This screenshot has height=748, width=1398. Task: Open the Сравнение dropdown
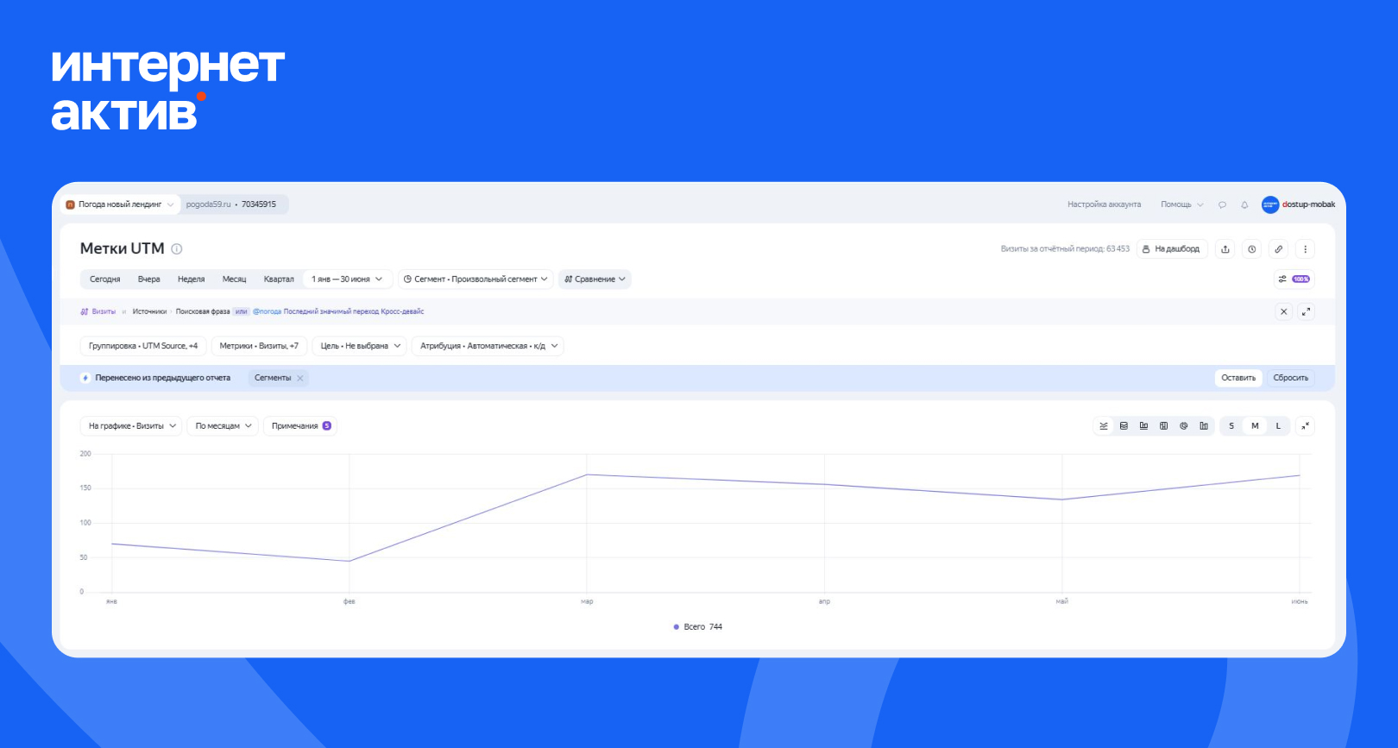[x=595, y=279]
